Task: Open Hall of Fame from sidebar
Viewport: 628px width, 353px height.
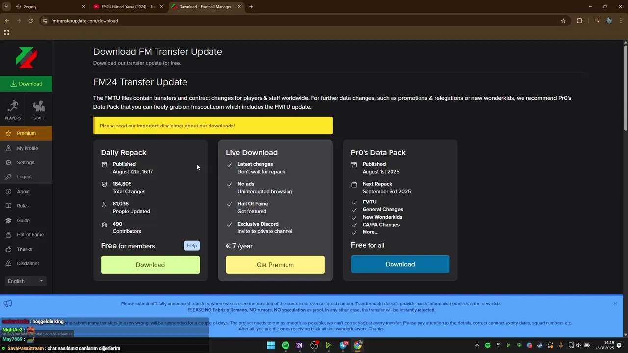Action: (26, 235)
